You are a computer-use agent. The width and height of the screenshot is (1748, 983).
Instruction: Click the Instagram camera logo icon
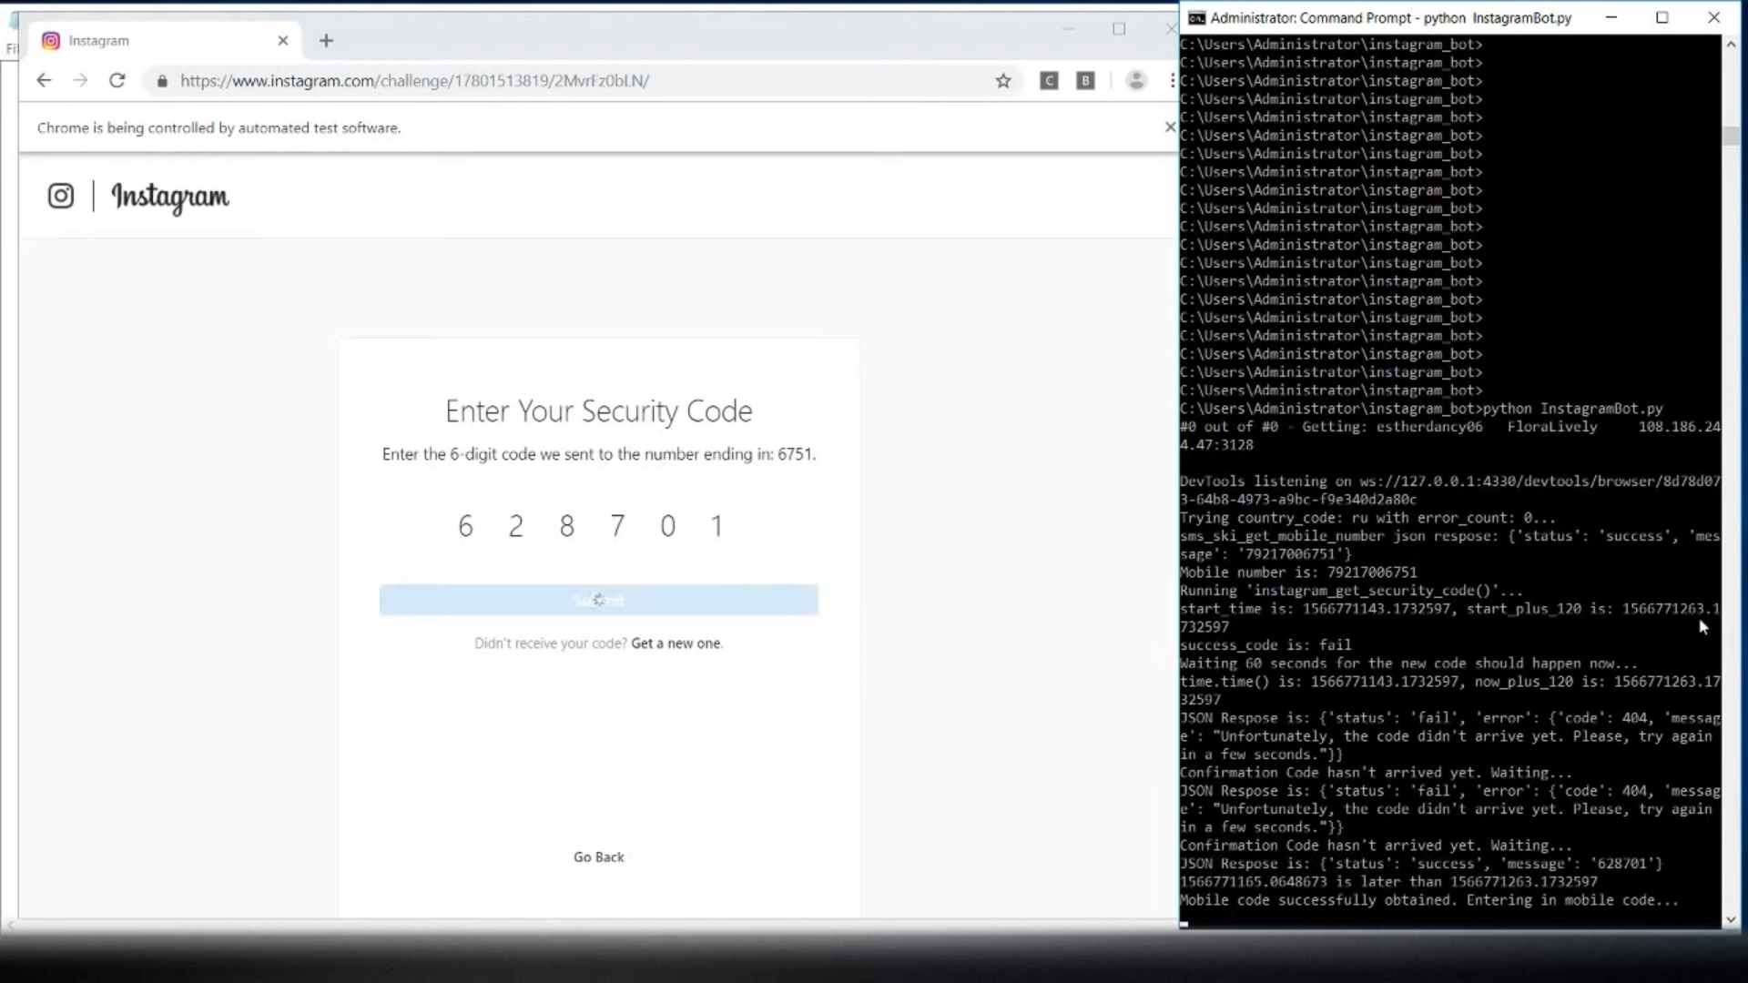[61, 196]
